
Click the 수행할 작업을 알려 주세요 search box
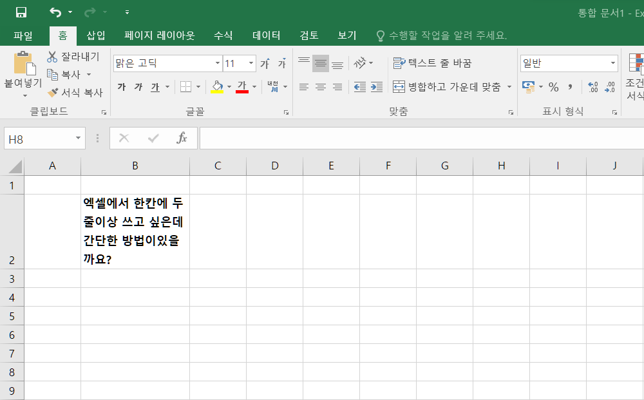coord(442,35)
